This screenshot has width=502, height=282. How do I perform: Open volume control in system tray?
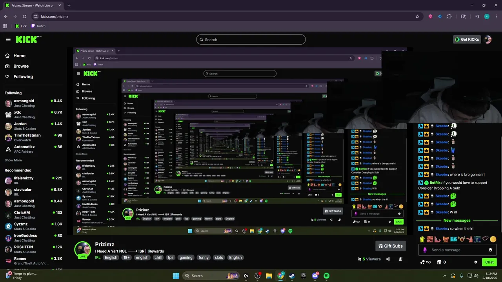[477, 275]
